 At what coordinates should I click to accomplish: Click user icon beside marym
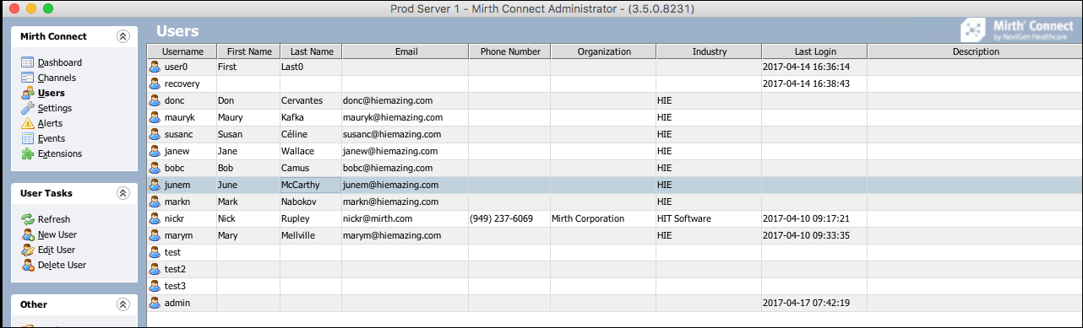[155, 235]
